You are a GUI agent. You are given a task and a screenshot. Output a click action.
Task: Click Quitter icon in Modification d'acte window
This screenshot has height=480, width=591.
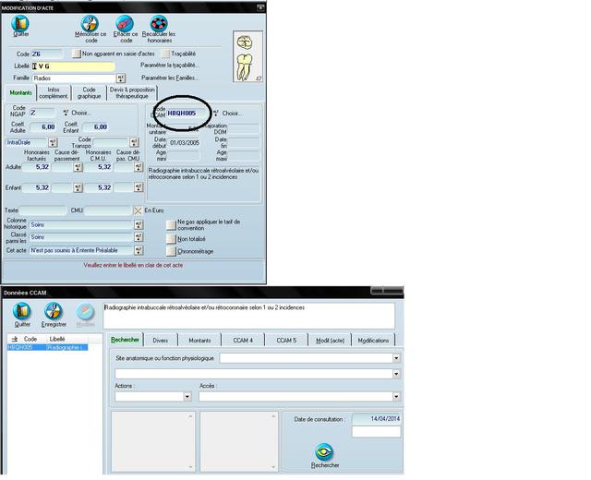point(19,24)
